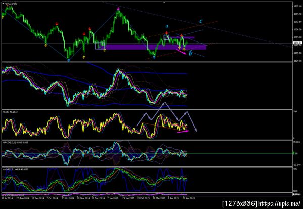Select the wave label a
This screenshot has height=209, width=303.
(x=167, y=26)
